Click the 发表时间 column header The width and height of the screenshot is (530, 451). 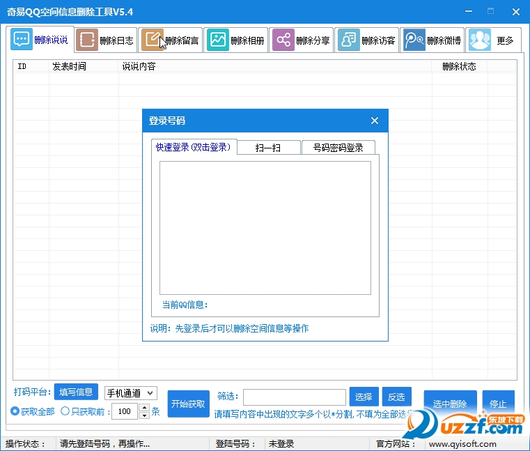tap(84, 66)
